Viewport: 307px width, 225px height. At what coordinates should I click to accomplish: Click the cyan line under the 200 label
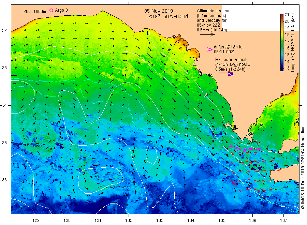pyautogui.click(x=28, y=15)
